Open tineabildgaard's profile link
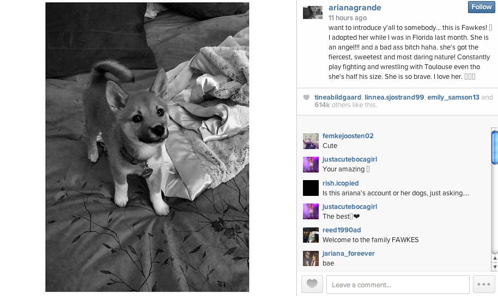498x296 pixels. (x=338, y=97)
